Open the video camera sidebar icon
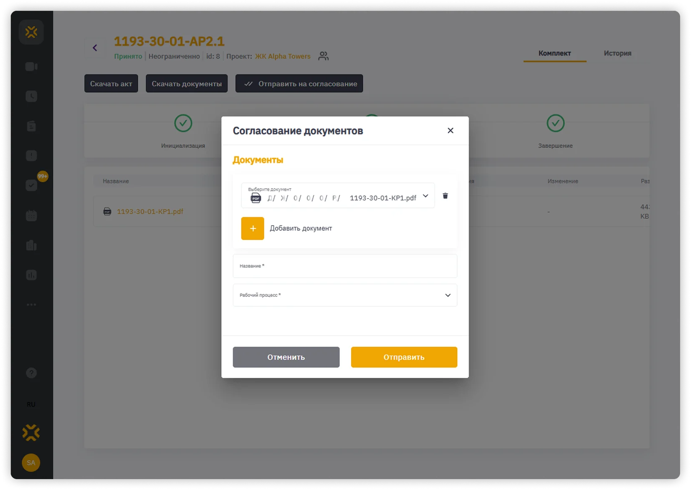 31,67
